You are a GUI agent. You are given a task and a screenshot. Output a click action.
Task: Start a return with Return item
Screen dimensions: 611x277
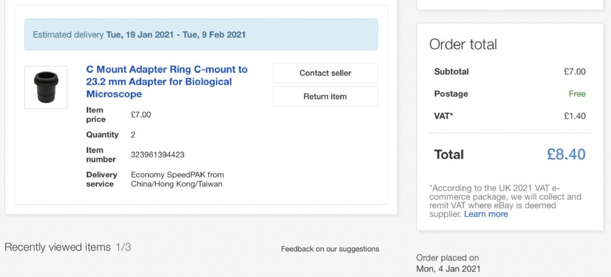(x=325, y=97)
